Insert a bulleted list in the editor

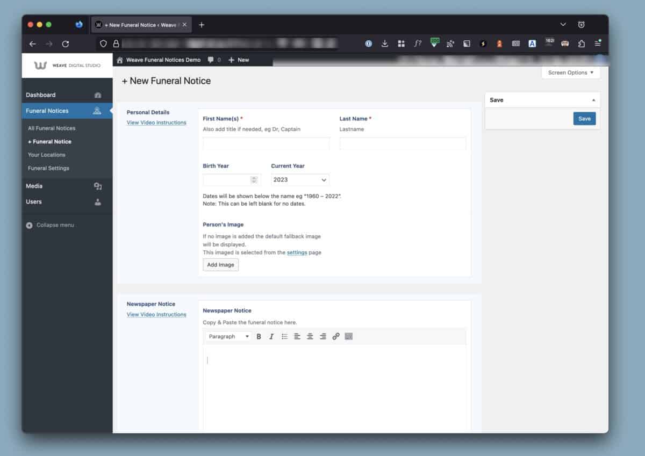tap(284, 337)
